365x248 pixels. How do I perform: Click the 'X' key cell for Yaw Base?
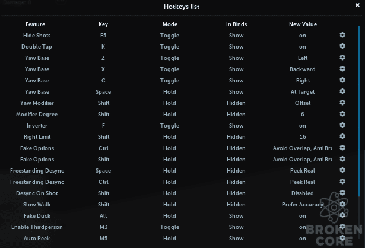[103, 69]
